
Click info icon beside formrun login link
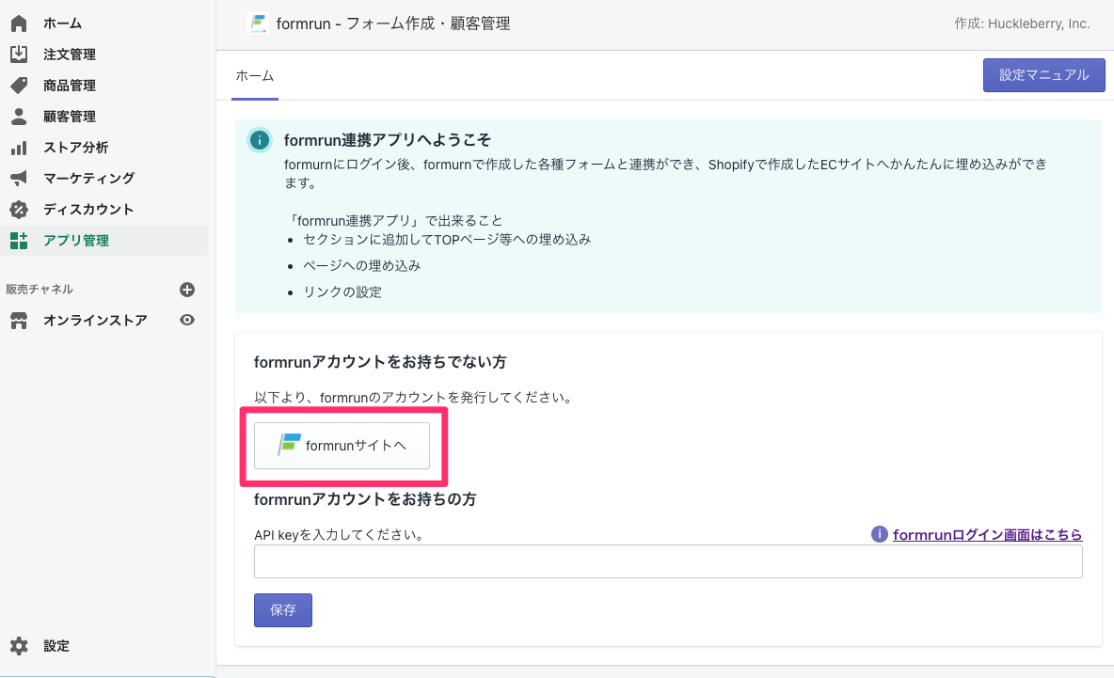879,534
